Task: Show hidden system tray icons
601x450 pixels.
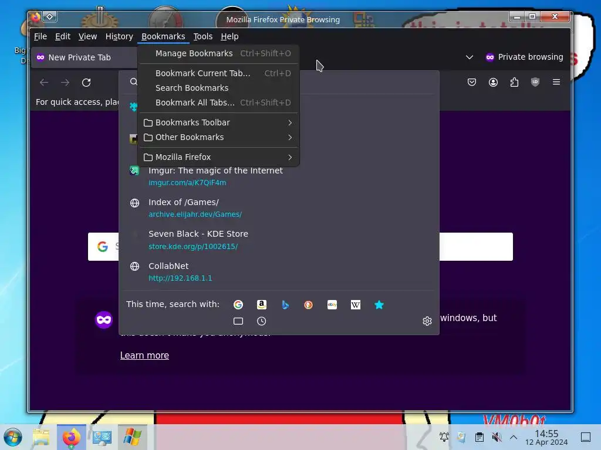Action: 514,437
